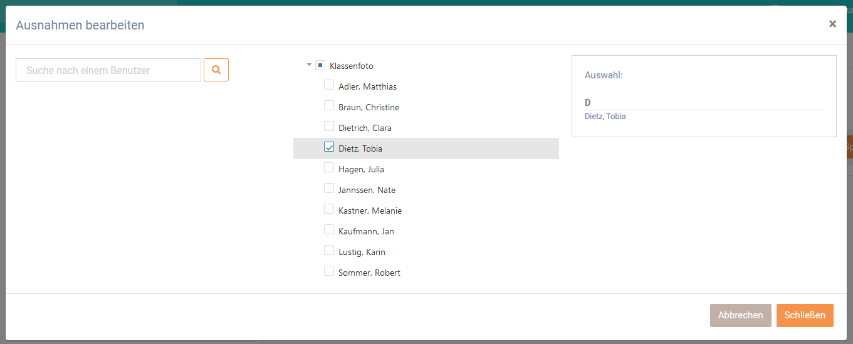The image size is (853, 344).
Task: Click Dietz, Tobia link in Auswahl panel
Action: [605, 117]
